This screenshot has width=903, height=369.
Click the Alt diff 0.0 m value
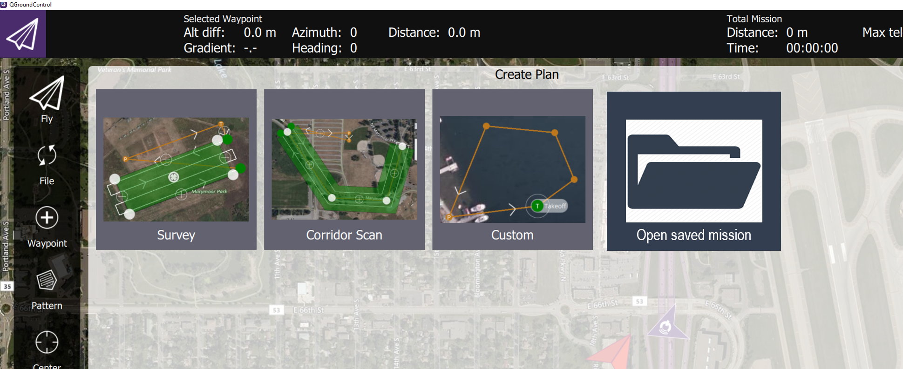260,33
